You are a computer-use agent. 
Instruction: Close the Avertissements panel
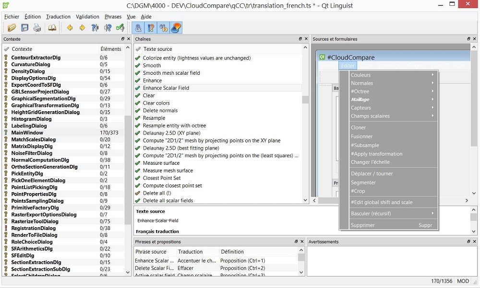475,242
